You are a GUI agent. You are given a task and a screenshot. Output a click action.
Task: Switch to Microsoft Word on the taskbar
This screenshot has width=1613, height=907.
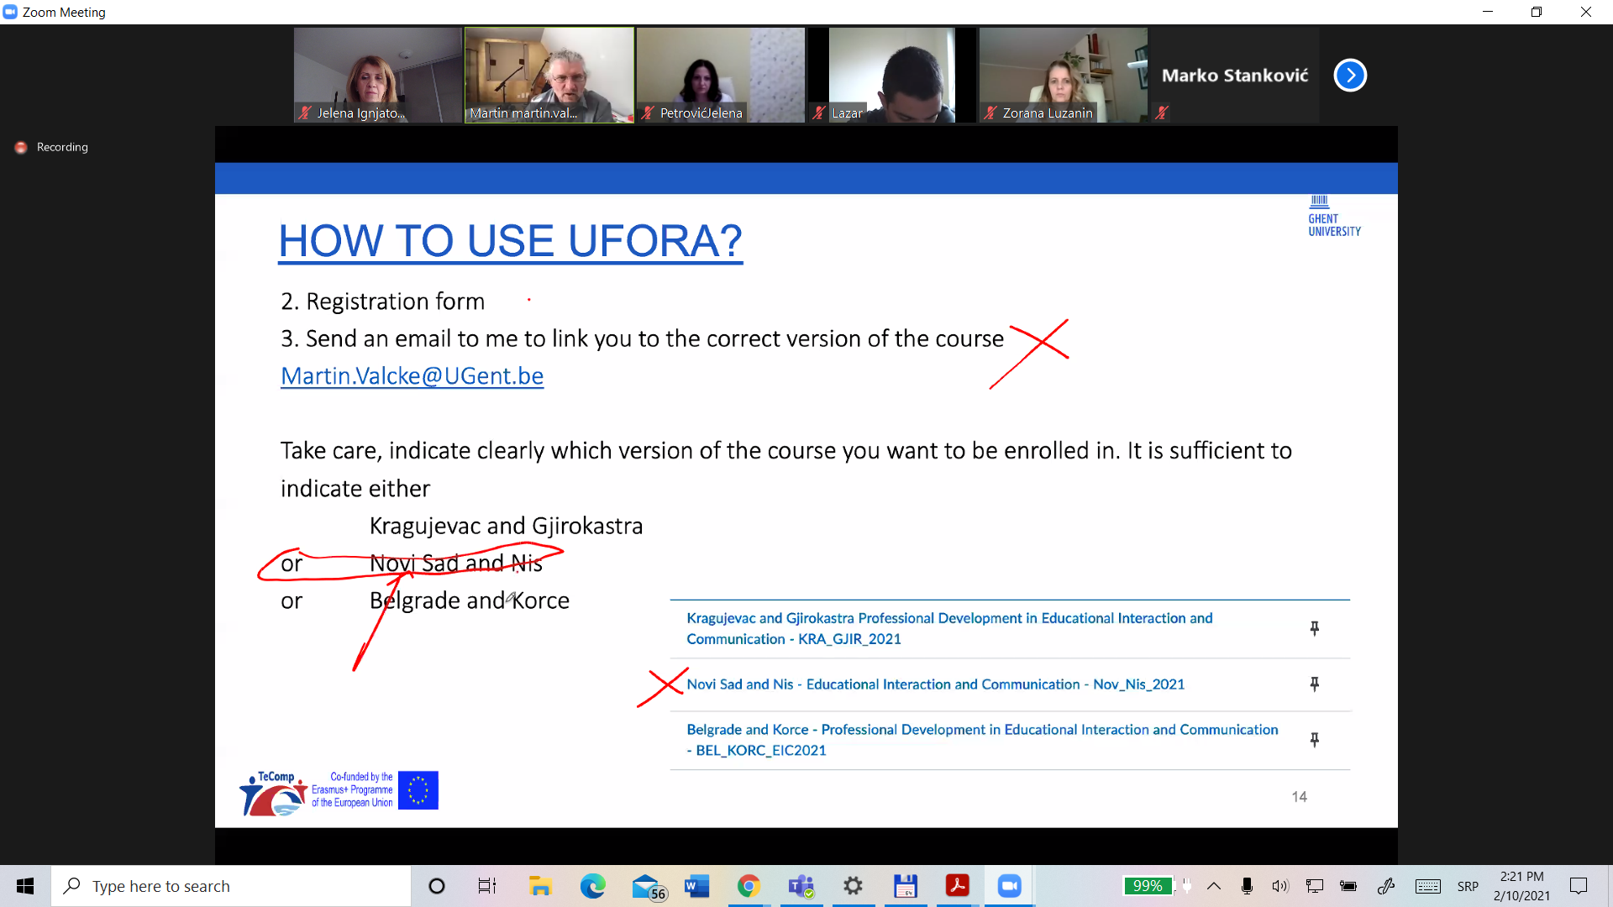(696, 886)
